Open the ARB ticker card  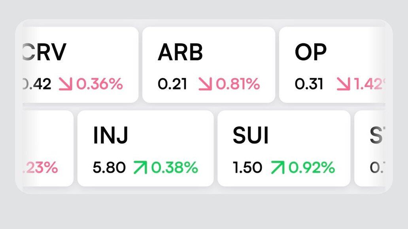coord(208,65)
